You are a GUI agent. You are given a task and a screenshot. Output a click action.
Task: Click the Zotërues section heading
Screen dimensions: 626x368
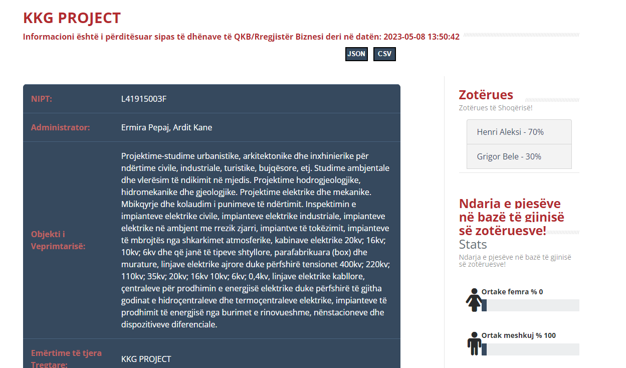coord(486,95)
